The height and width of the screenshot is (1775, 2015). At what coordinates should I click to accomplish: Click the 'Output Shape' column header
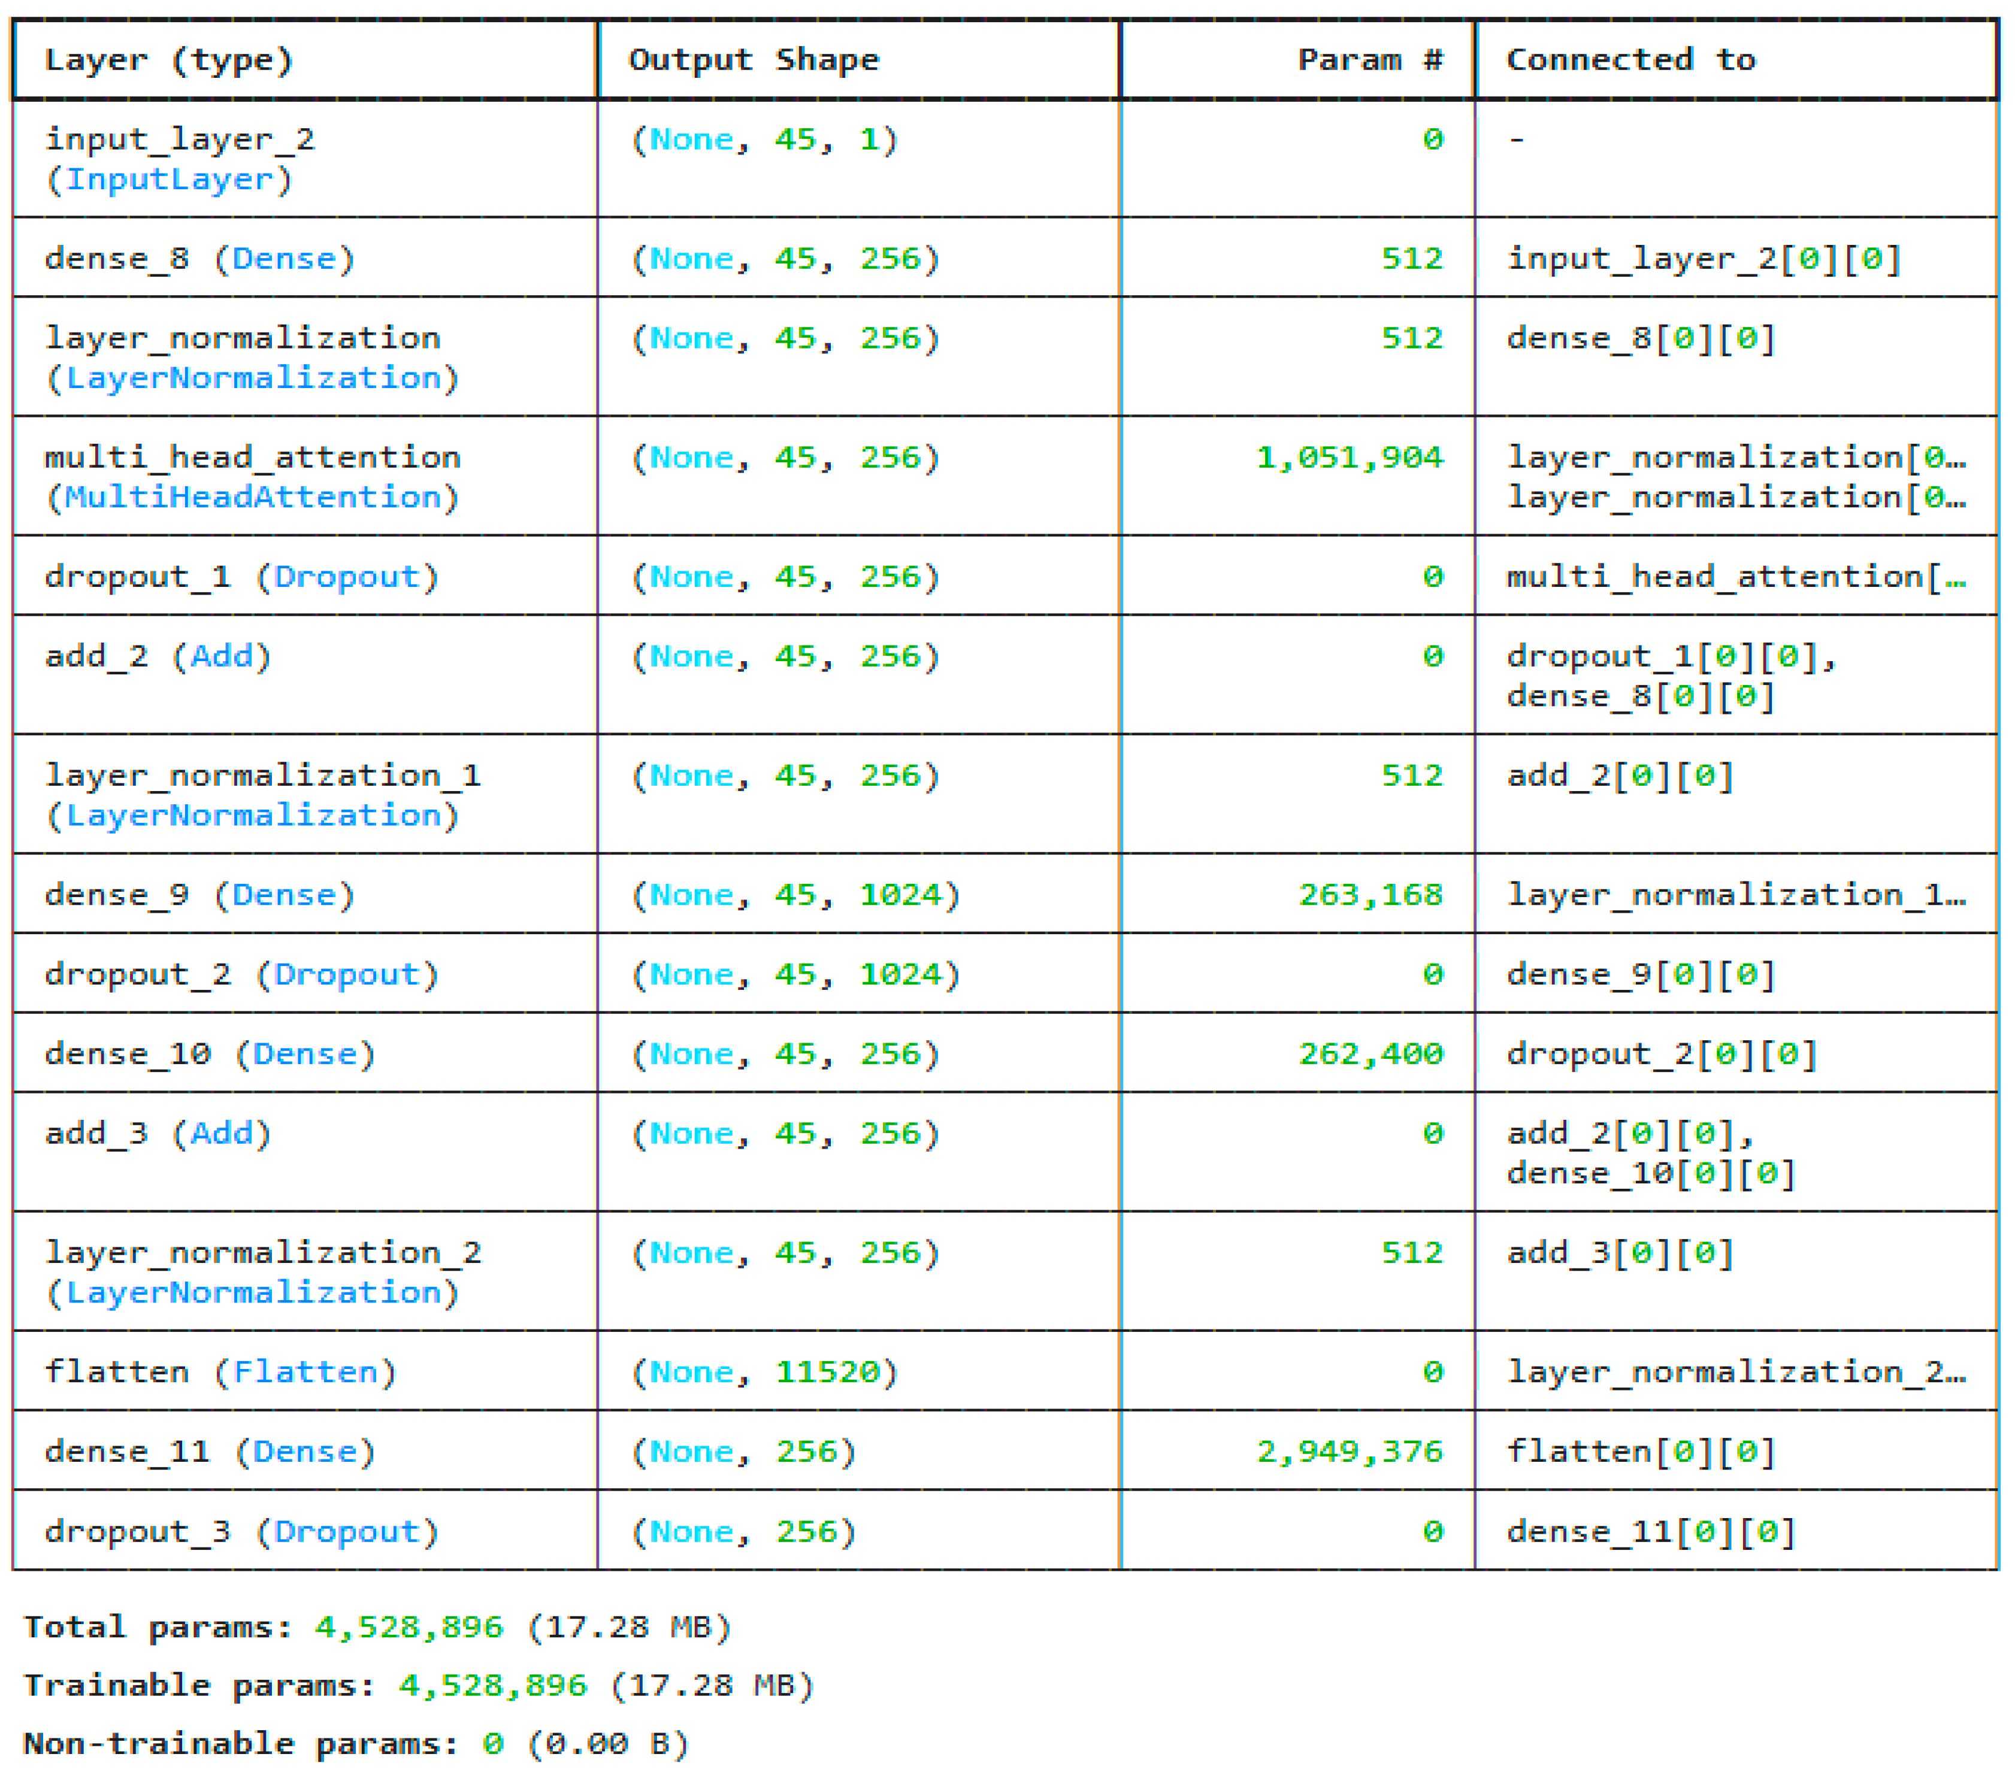[x=753, y=60]
